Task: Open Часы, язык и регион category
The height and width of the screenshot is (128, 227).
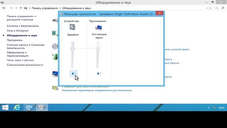Action: coord(20,60)
